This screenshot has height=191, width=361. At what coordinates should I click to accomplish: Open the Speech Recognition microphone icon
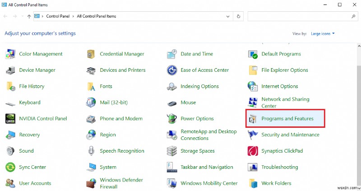91,151
